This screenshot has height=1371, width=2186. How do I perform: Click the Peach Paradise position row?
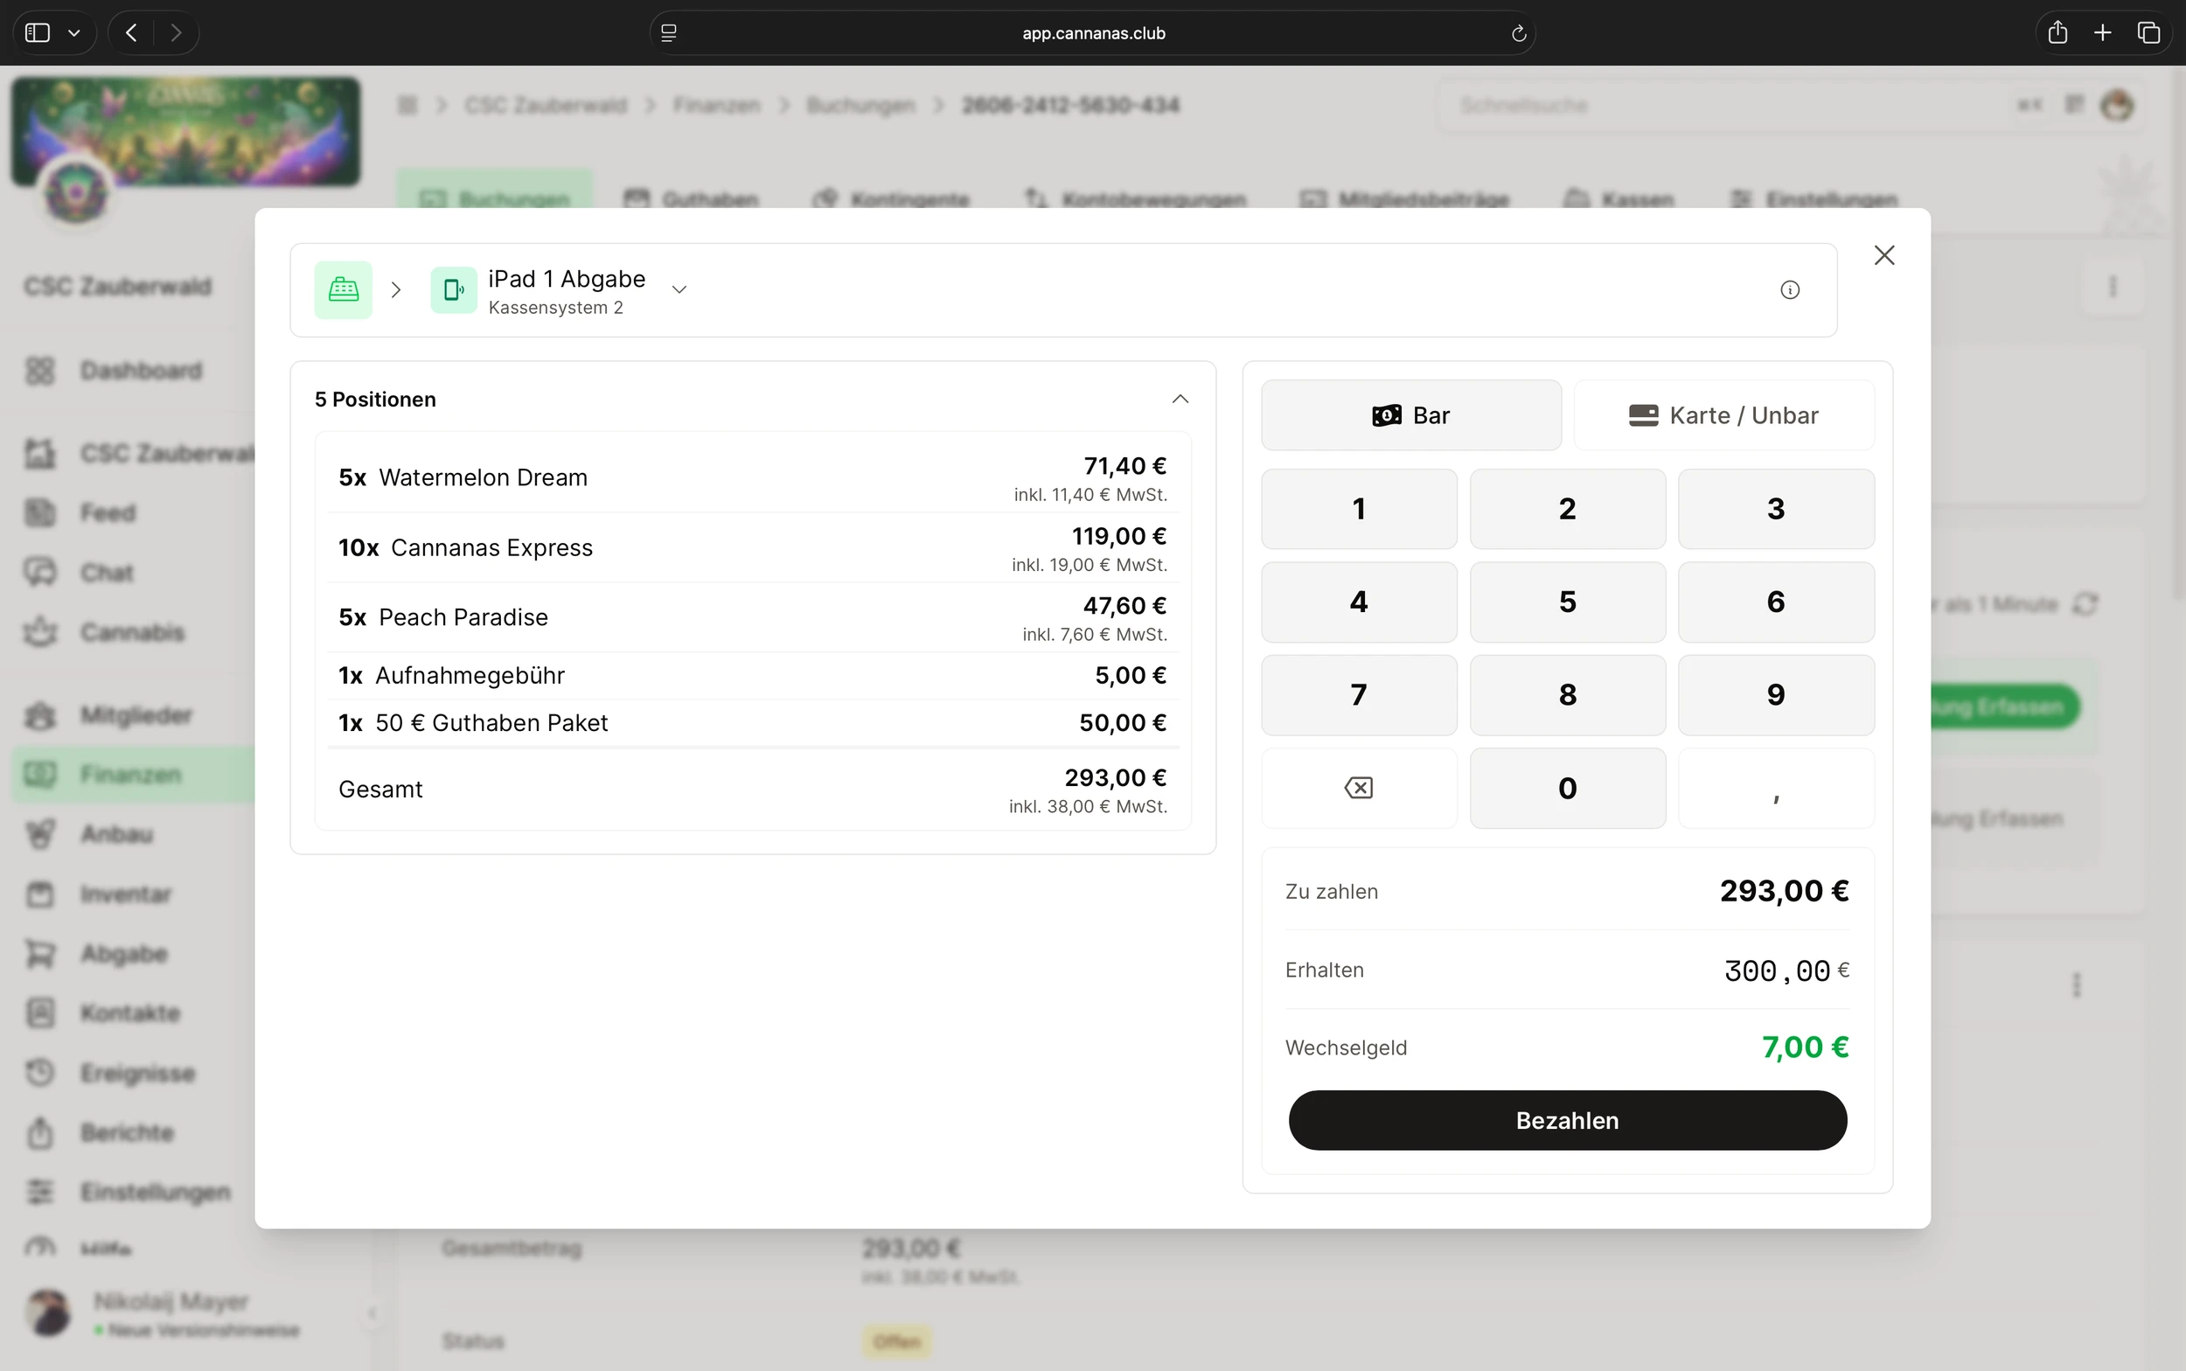click(x=753, y=617)
